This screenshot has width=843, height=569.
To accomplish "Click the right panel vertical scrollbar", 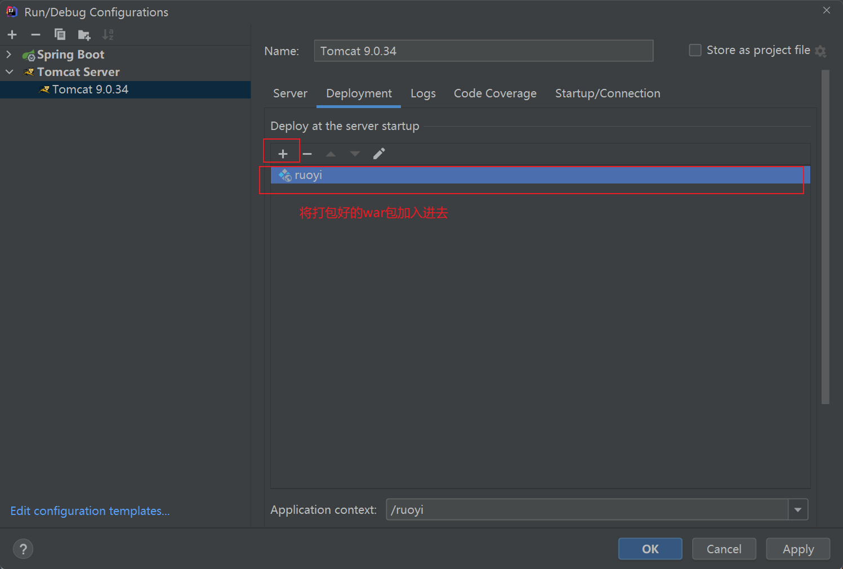I will 826,237.
